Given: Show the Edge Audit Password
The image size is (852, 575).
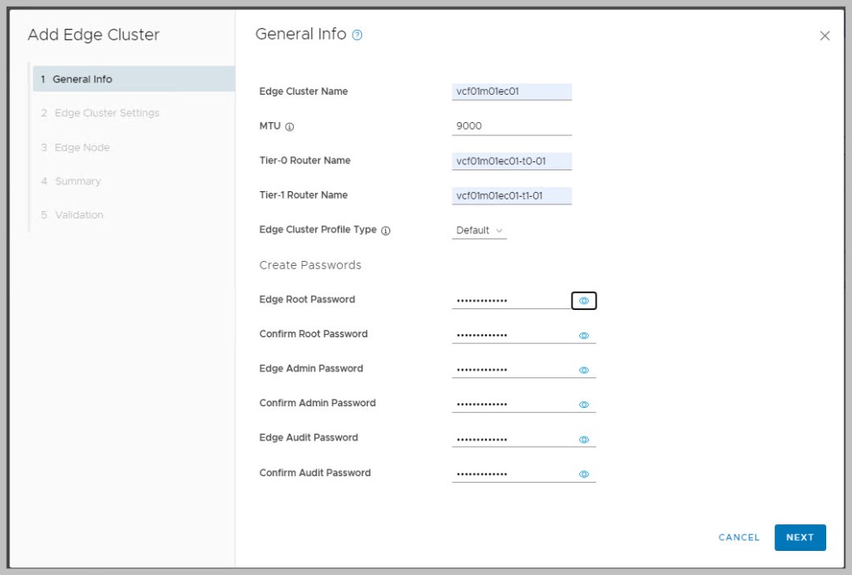Looking at the screenshot, I should click(x=584, y=440).
